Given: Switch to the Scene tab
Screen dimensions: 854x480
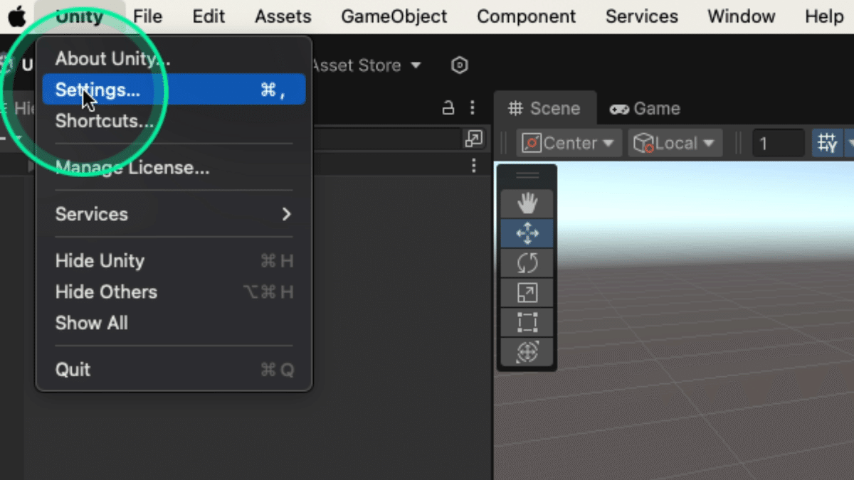Looking at the screenshot, I should click(x=544, y=109).
